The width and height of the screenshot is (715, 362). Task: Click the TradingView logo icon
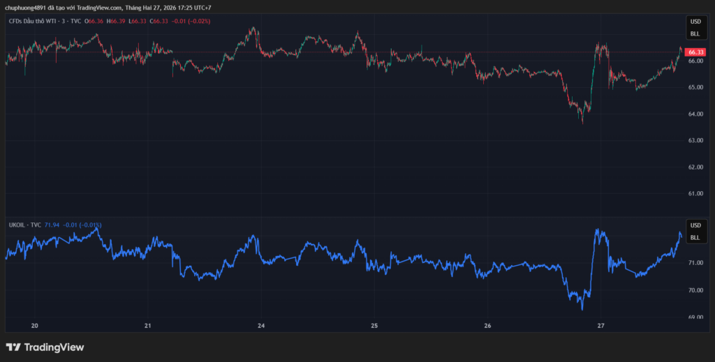[x=13, y=347]
